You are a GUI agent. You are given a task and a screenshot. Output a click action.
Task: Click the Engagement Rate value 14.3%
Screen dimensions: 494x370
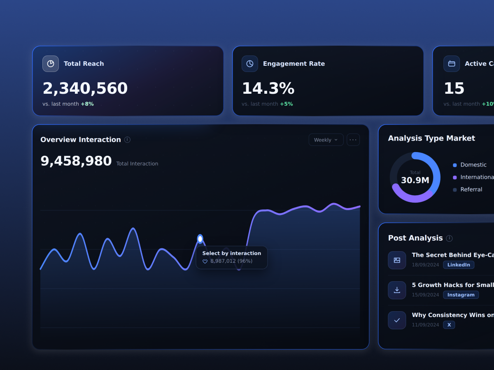(x=268, y=88)
